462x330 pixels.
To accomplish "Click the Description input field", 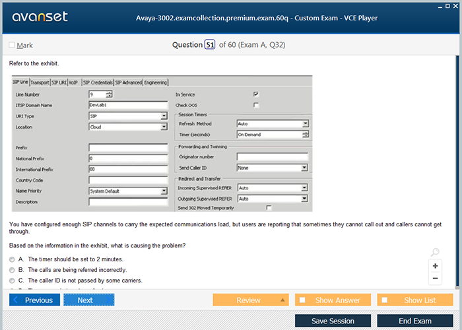I will (128, 202).
